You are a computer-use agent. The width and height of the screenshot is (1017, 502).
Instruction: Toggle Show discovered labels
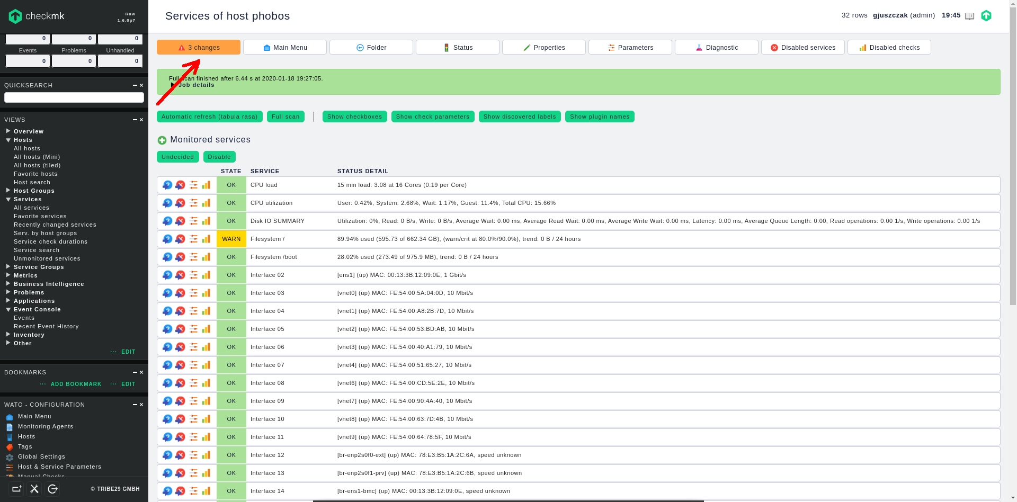519,116
